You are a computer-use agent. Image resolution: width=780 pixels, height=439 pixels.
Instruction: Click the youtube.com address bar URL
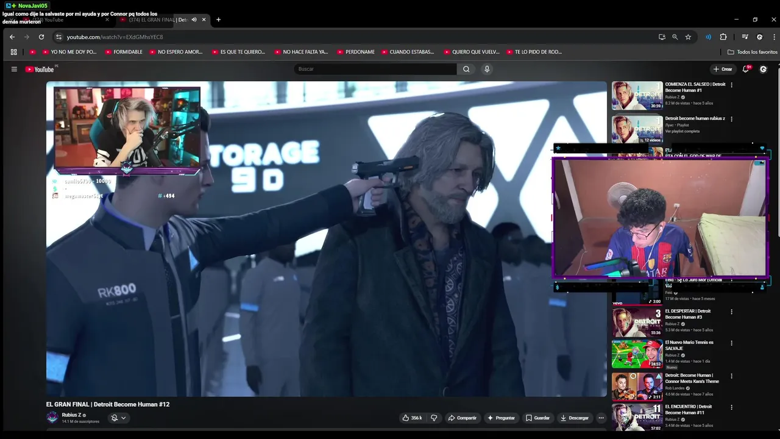(115, 37)
